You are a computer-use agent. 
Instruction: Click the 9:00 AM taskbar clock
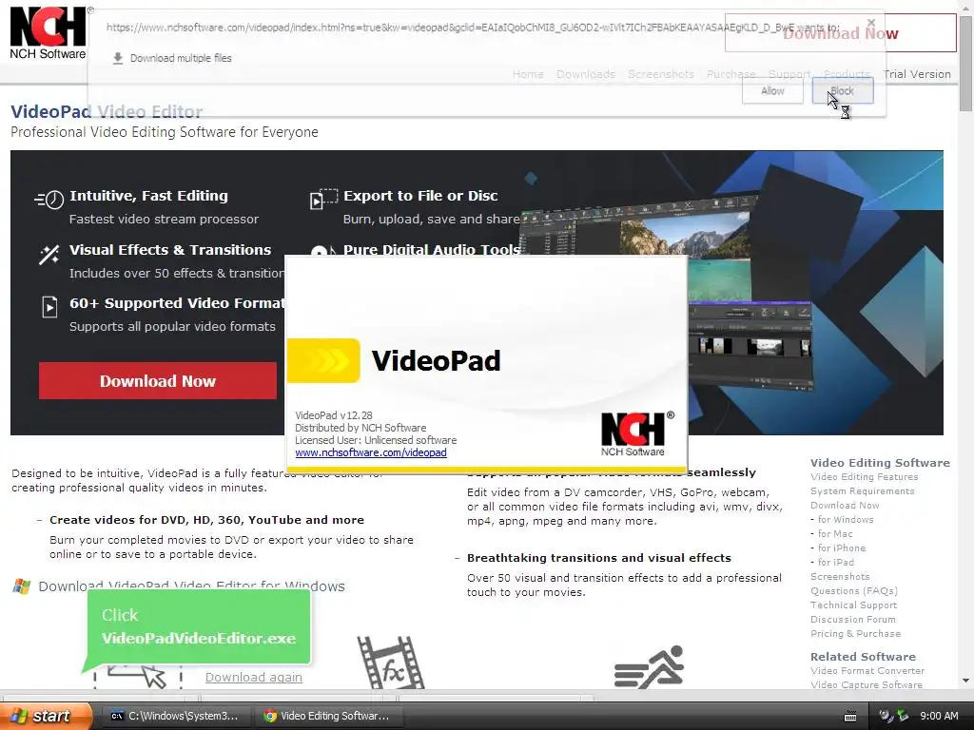pos(939,716)
